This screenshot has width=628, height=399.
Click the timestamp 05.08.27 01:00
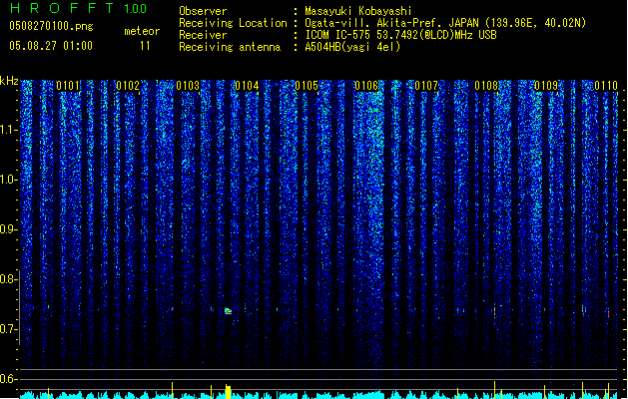51,46
